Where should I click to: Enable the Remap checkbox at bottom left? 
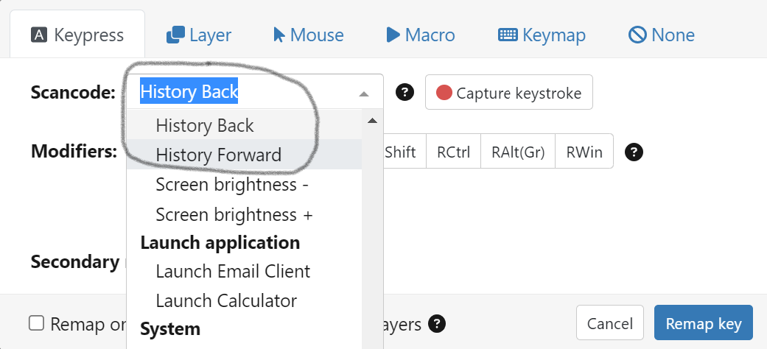pos(36,323)
